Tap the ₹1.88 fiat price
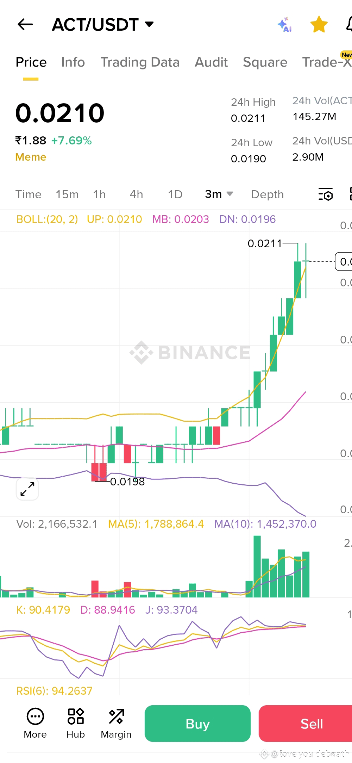Image resolution: width=352 pixels, height=763 pixels. [x=31, y=141]
